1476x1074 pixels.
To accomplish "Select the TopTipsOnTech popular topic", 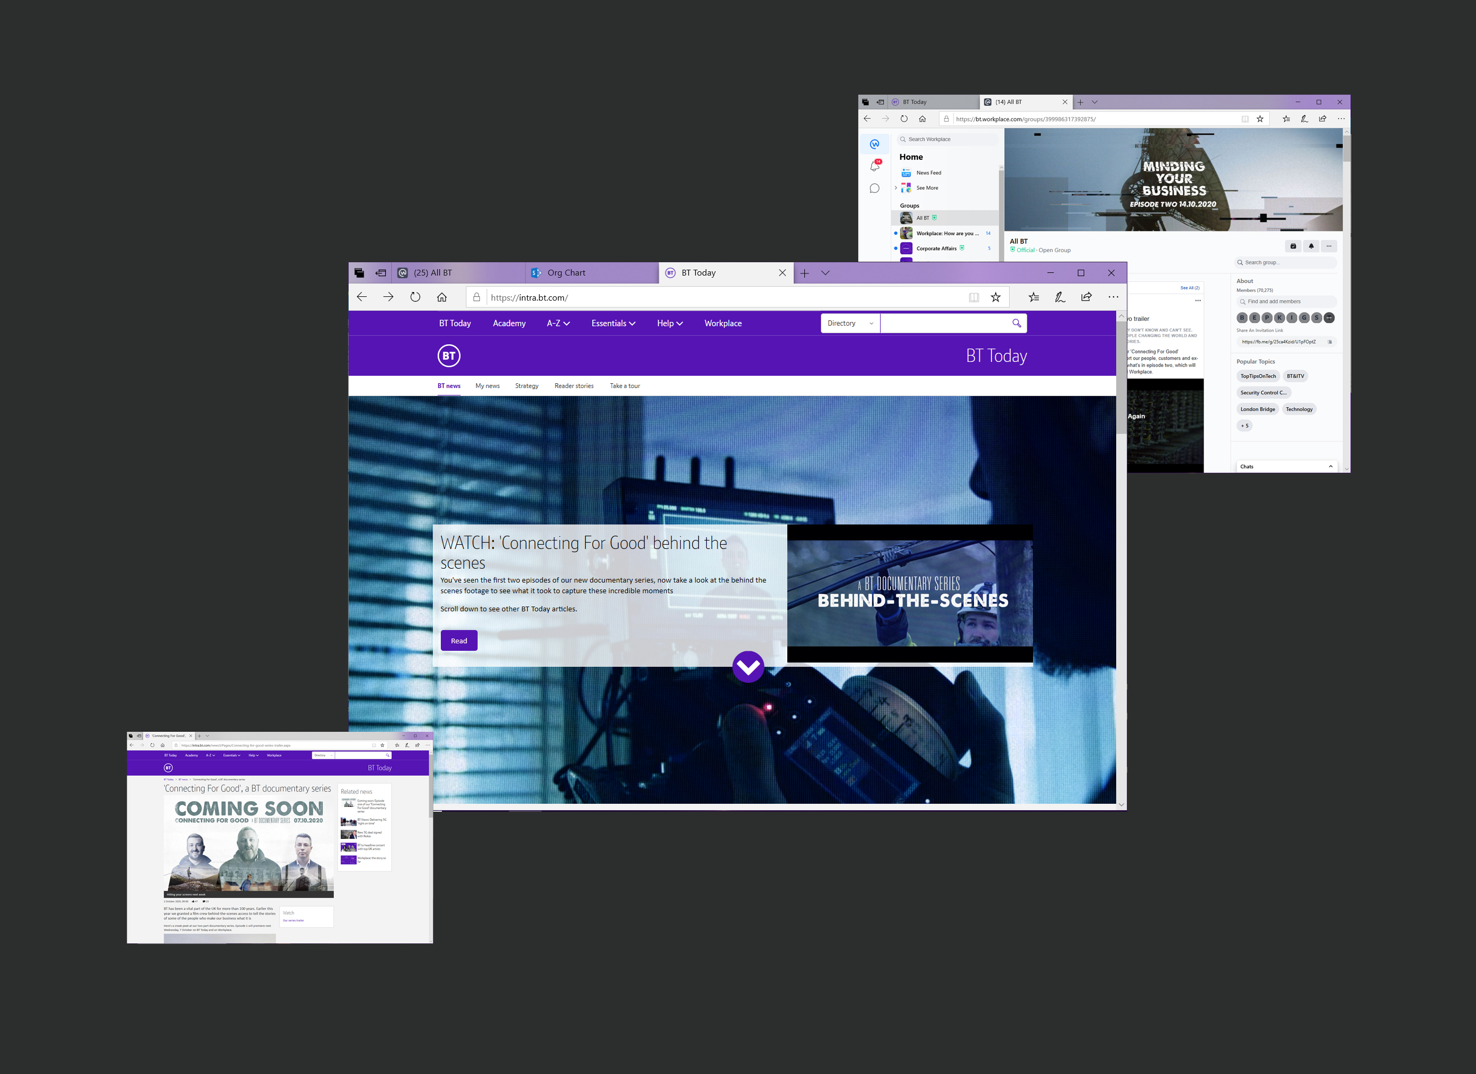I will pyautogui.click(x=1258, y=376).
